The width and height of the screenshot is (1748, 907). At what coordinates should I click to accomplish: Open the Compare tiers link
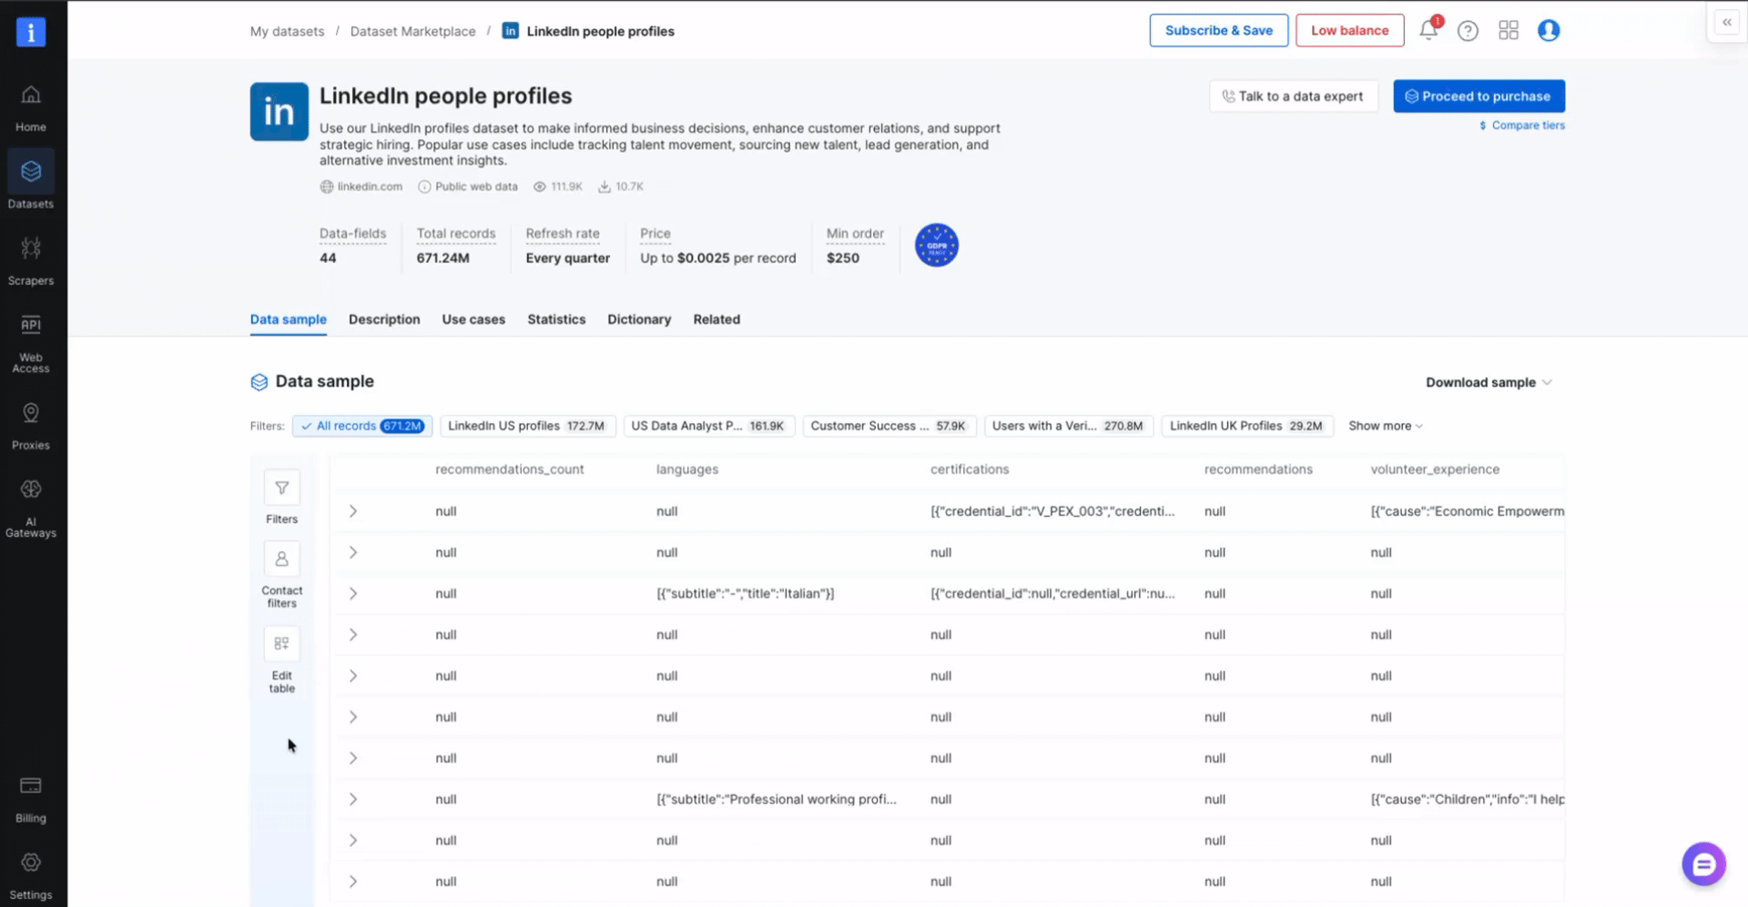(x=1521, y=126)
